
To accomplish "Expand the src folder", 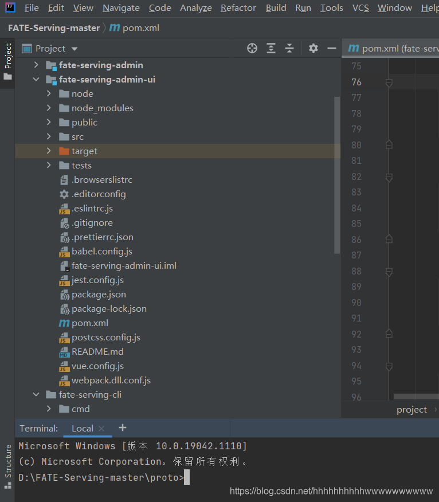I will (x=49, y=137).
